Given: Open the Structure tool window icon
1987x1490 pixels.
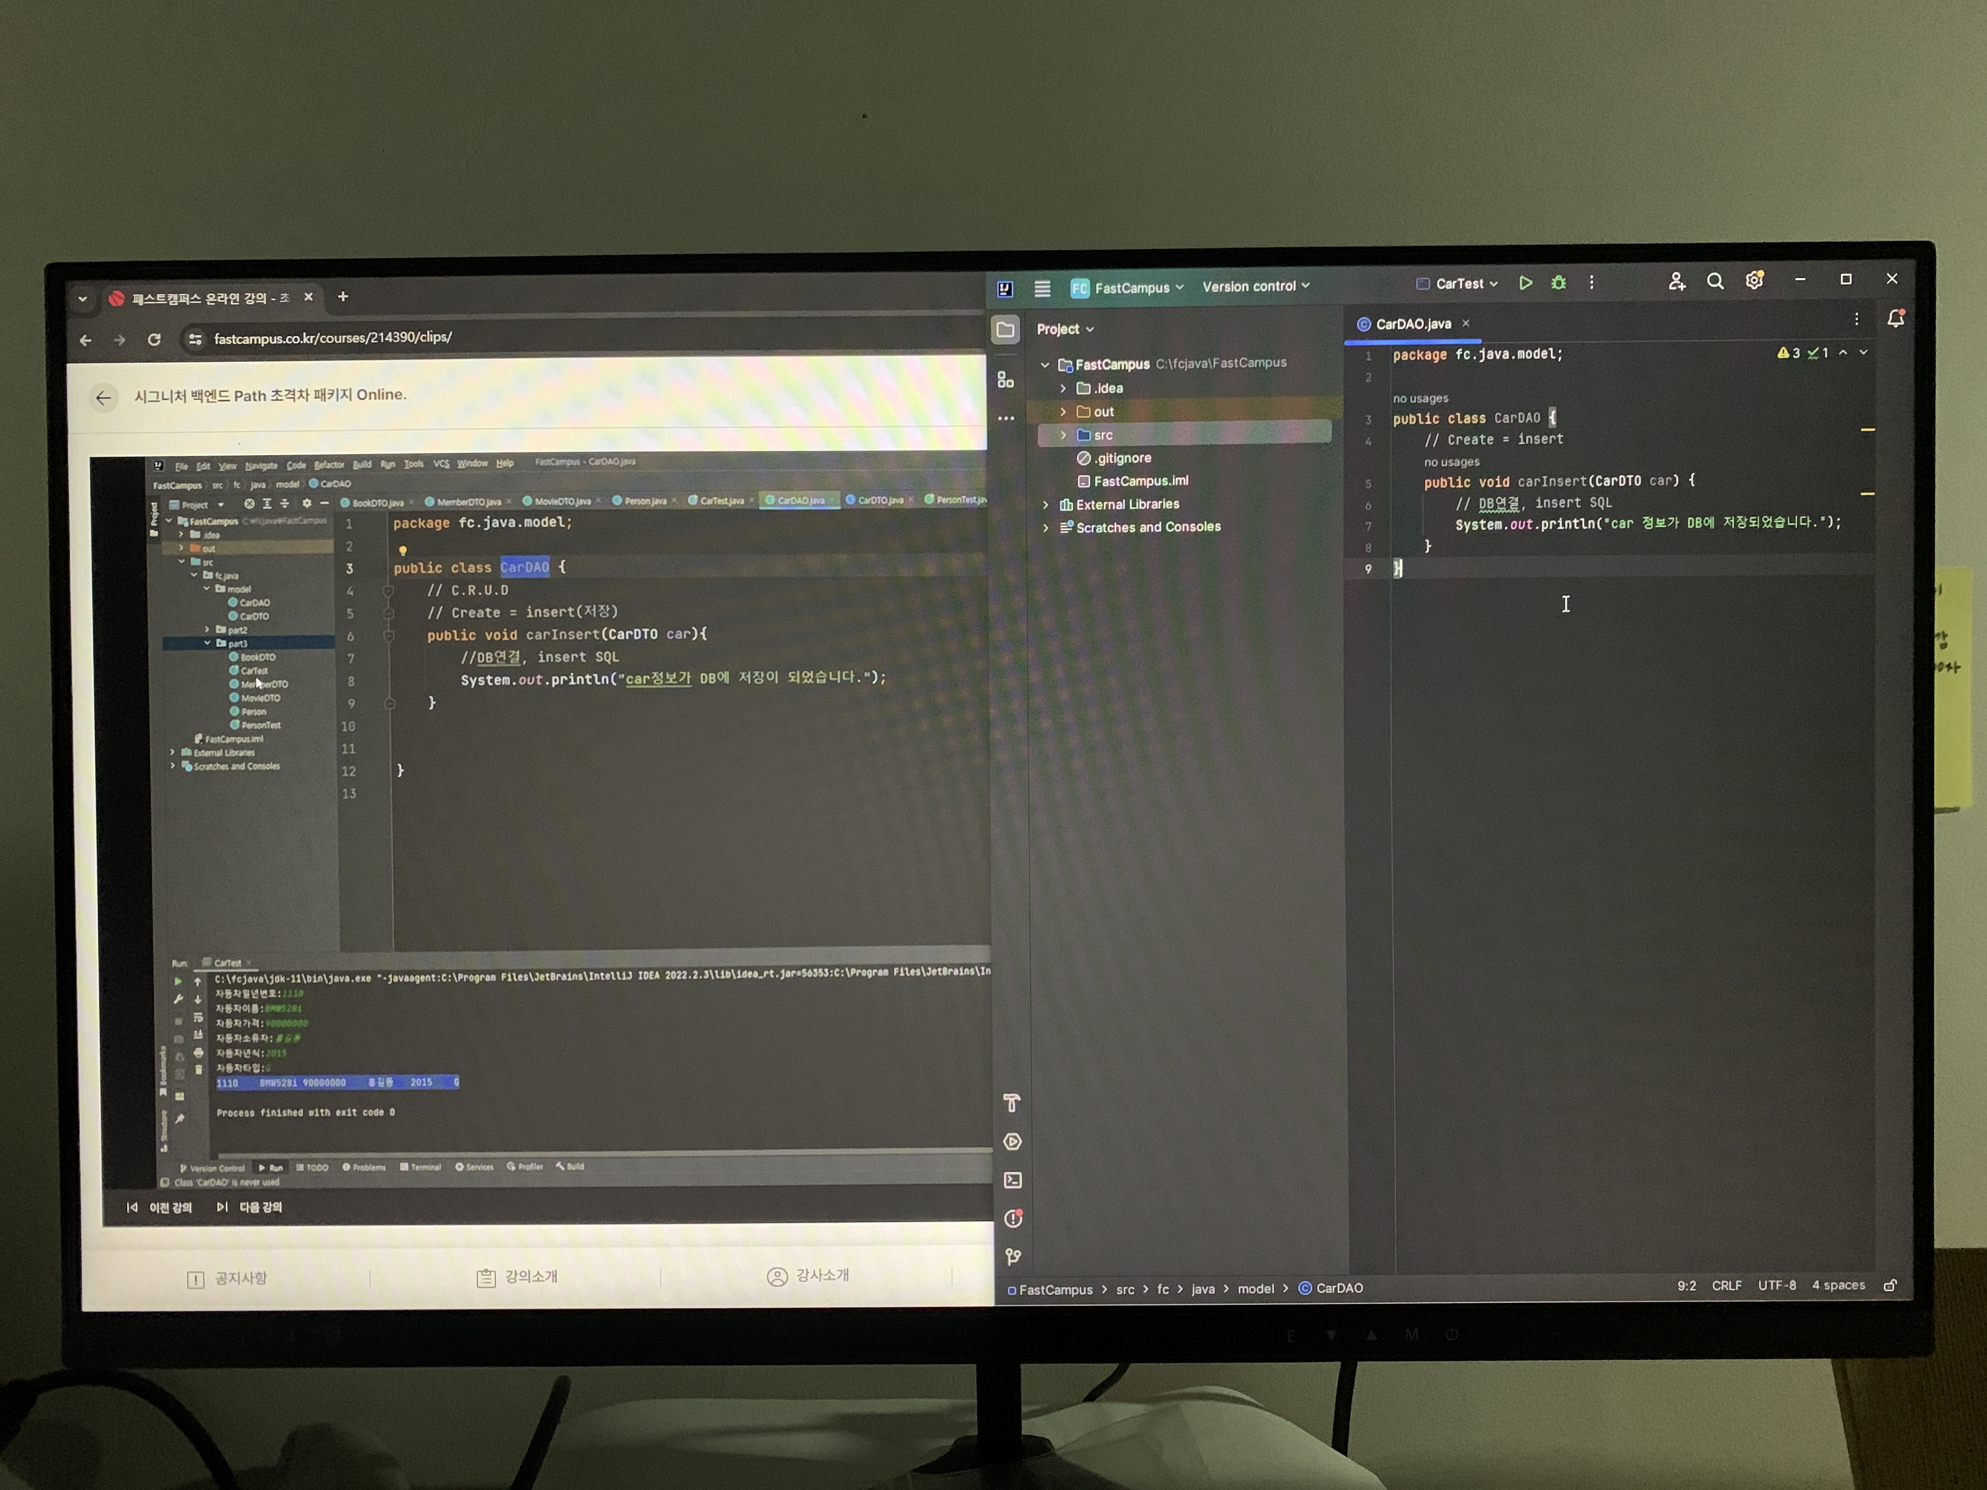Looking at the screenshot, I should (x=1005, y=381).
